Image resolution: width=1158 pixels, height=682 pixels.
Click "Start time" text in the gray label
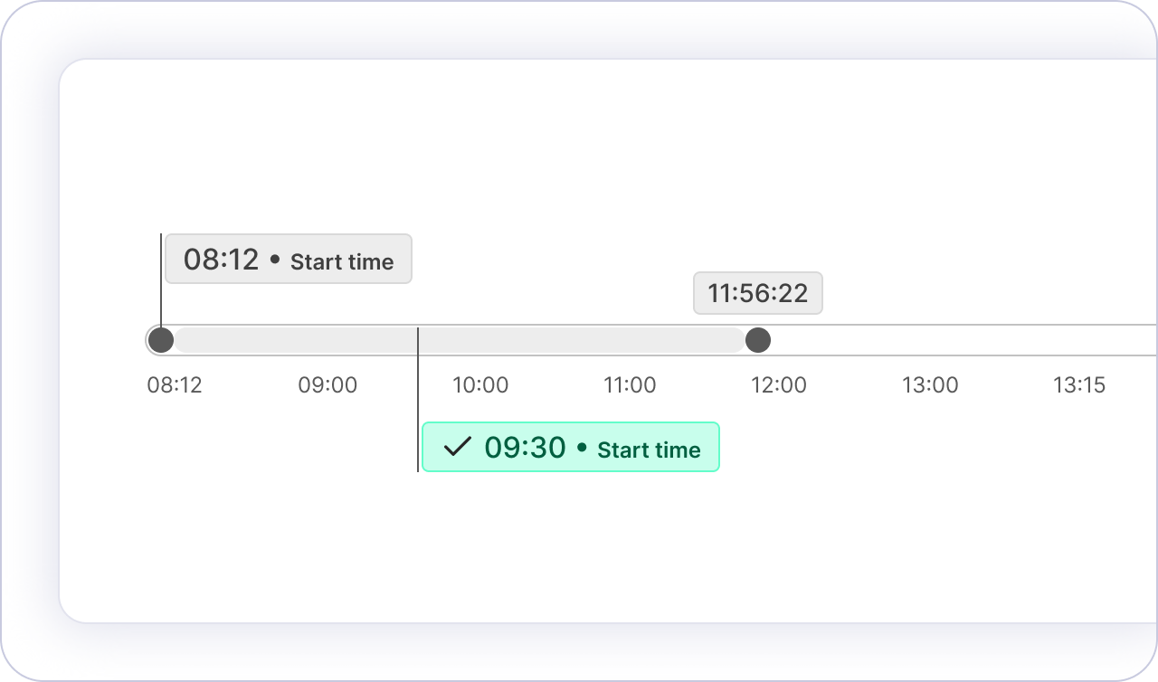click(342, 262)
